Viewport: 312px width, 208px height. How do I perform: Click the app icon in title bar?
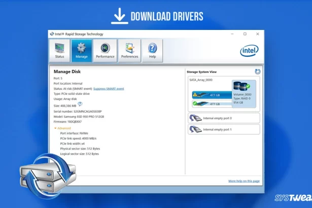pos(52,34)
